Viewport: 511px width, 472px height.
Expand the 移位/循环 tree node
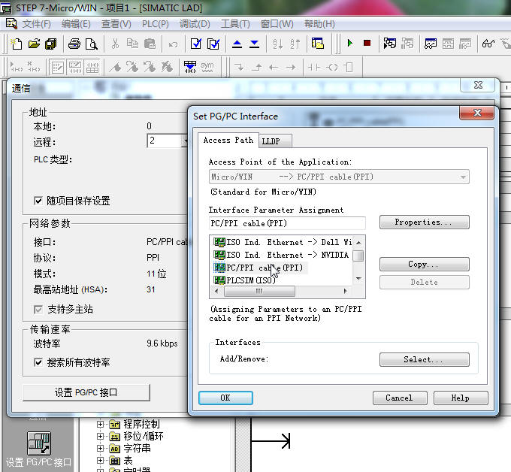100,436
